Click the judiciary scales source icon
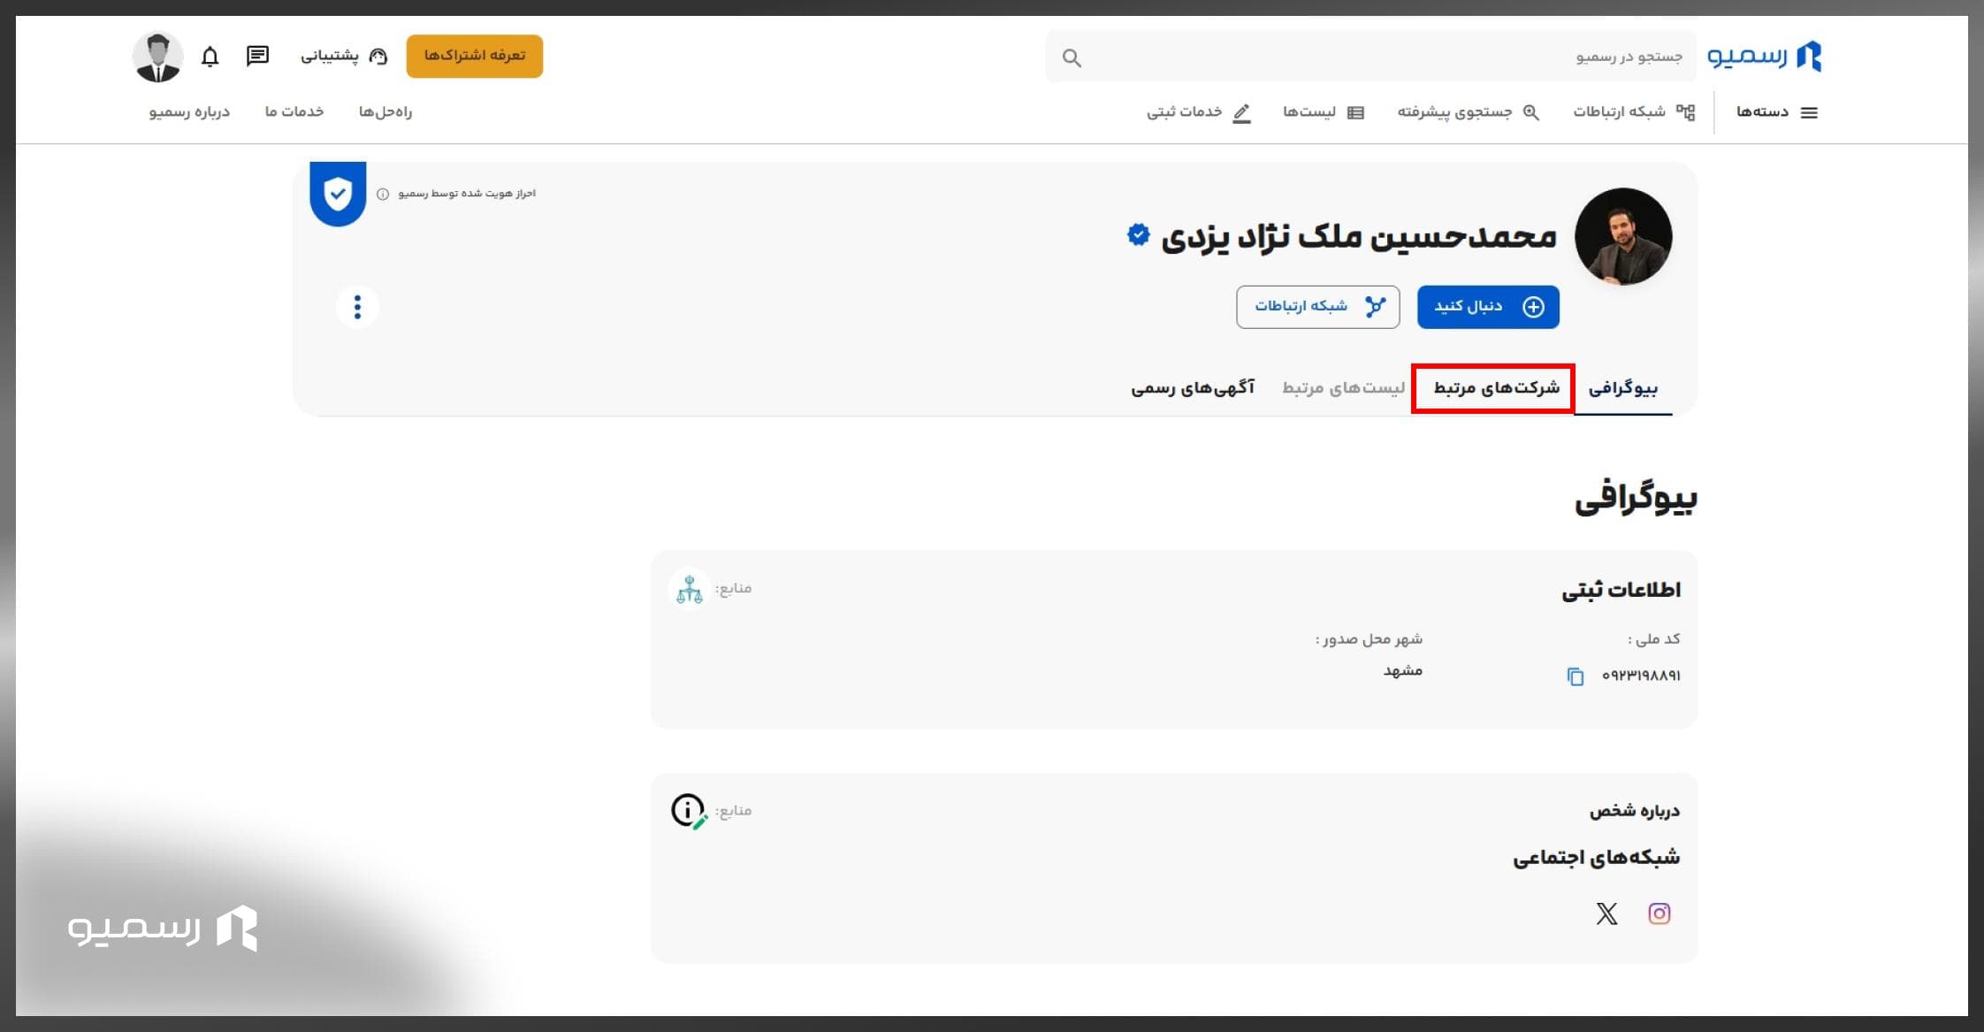Screen dimensions: 1984x1032 [x=690, y=589]
